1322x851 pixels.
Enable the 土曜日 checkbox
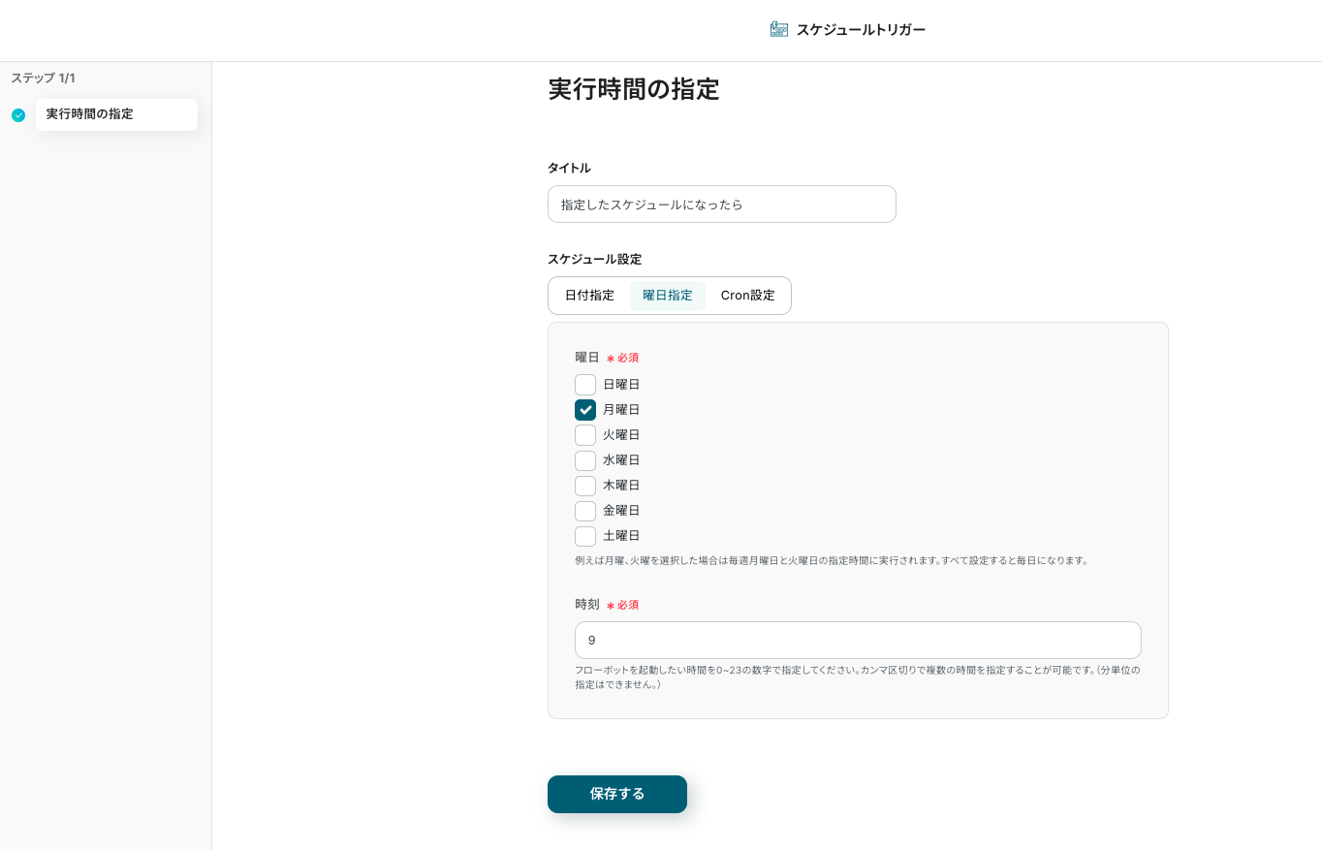coord(585,536)
